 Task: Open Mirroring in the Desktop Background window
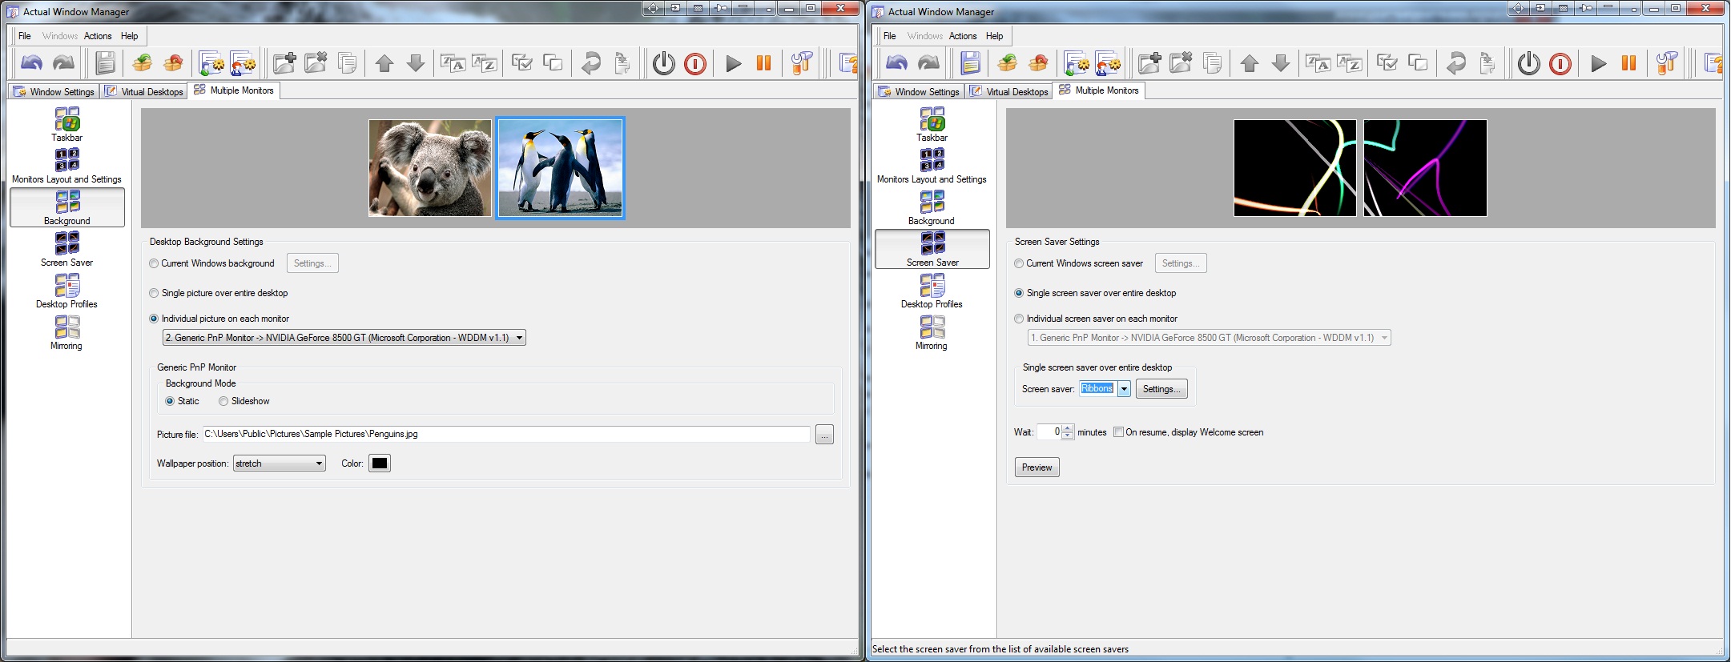[66, 332]
